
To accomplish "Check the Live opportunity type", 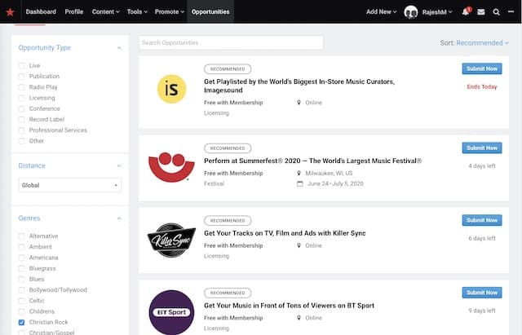I will tap(22, 65).
